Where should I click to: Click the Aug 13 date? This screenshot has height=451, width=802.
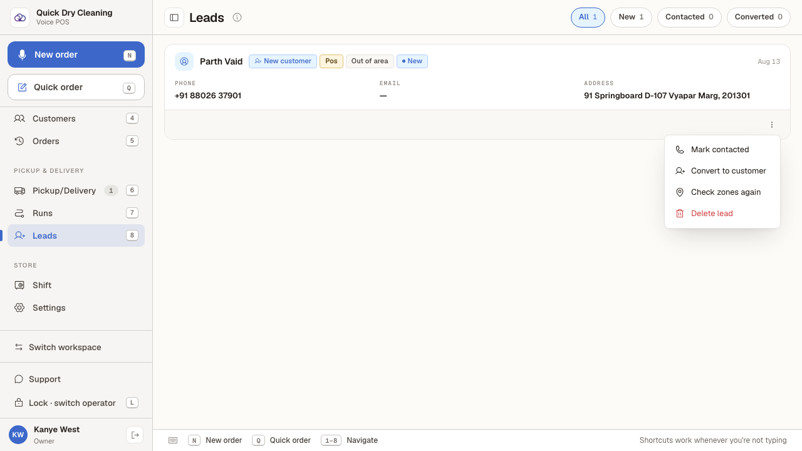(769, 61)
